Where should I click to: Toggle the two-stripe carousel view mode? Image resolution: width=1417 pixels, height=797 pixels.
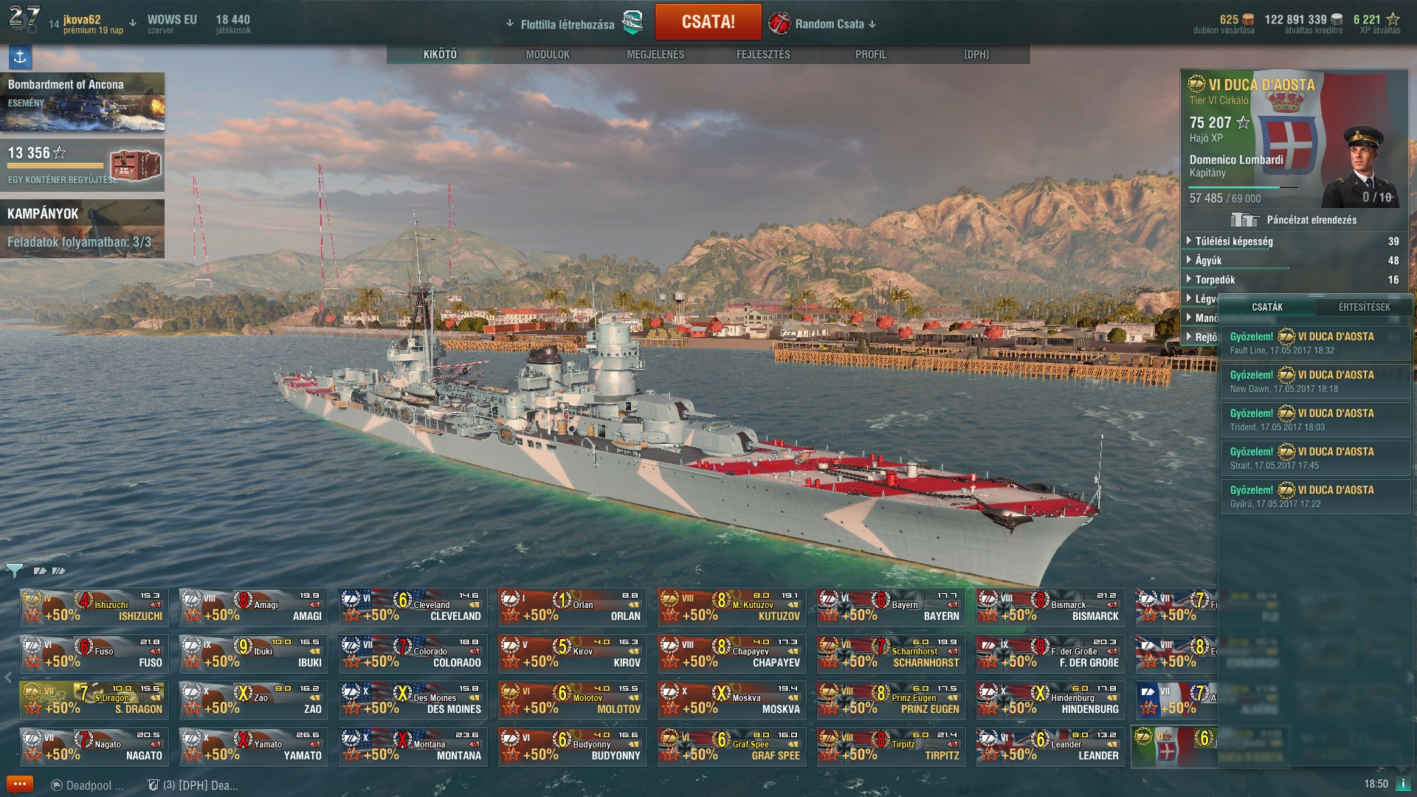point(40,570)
